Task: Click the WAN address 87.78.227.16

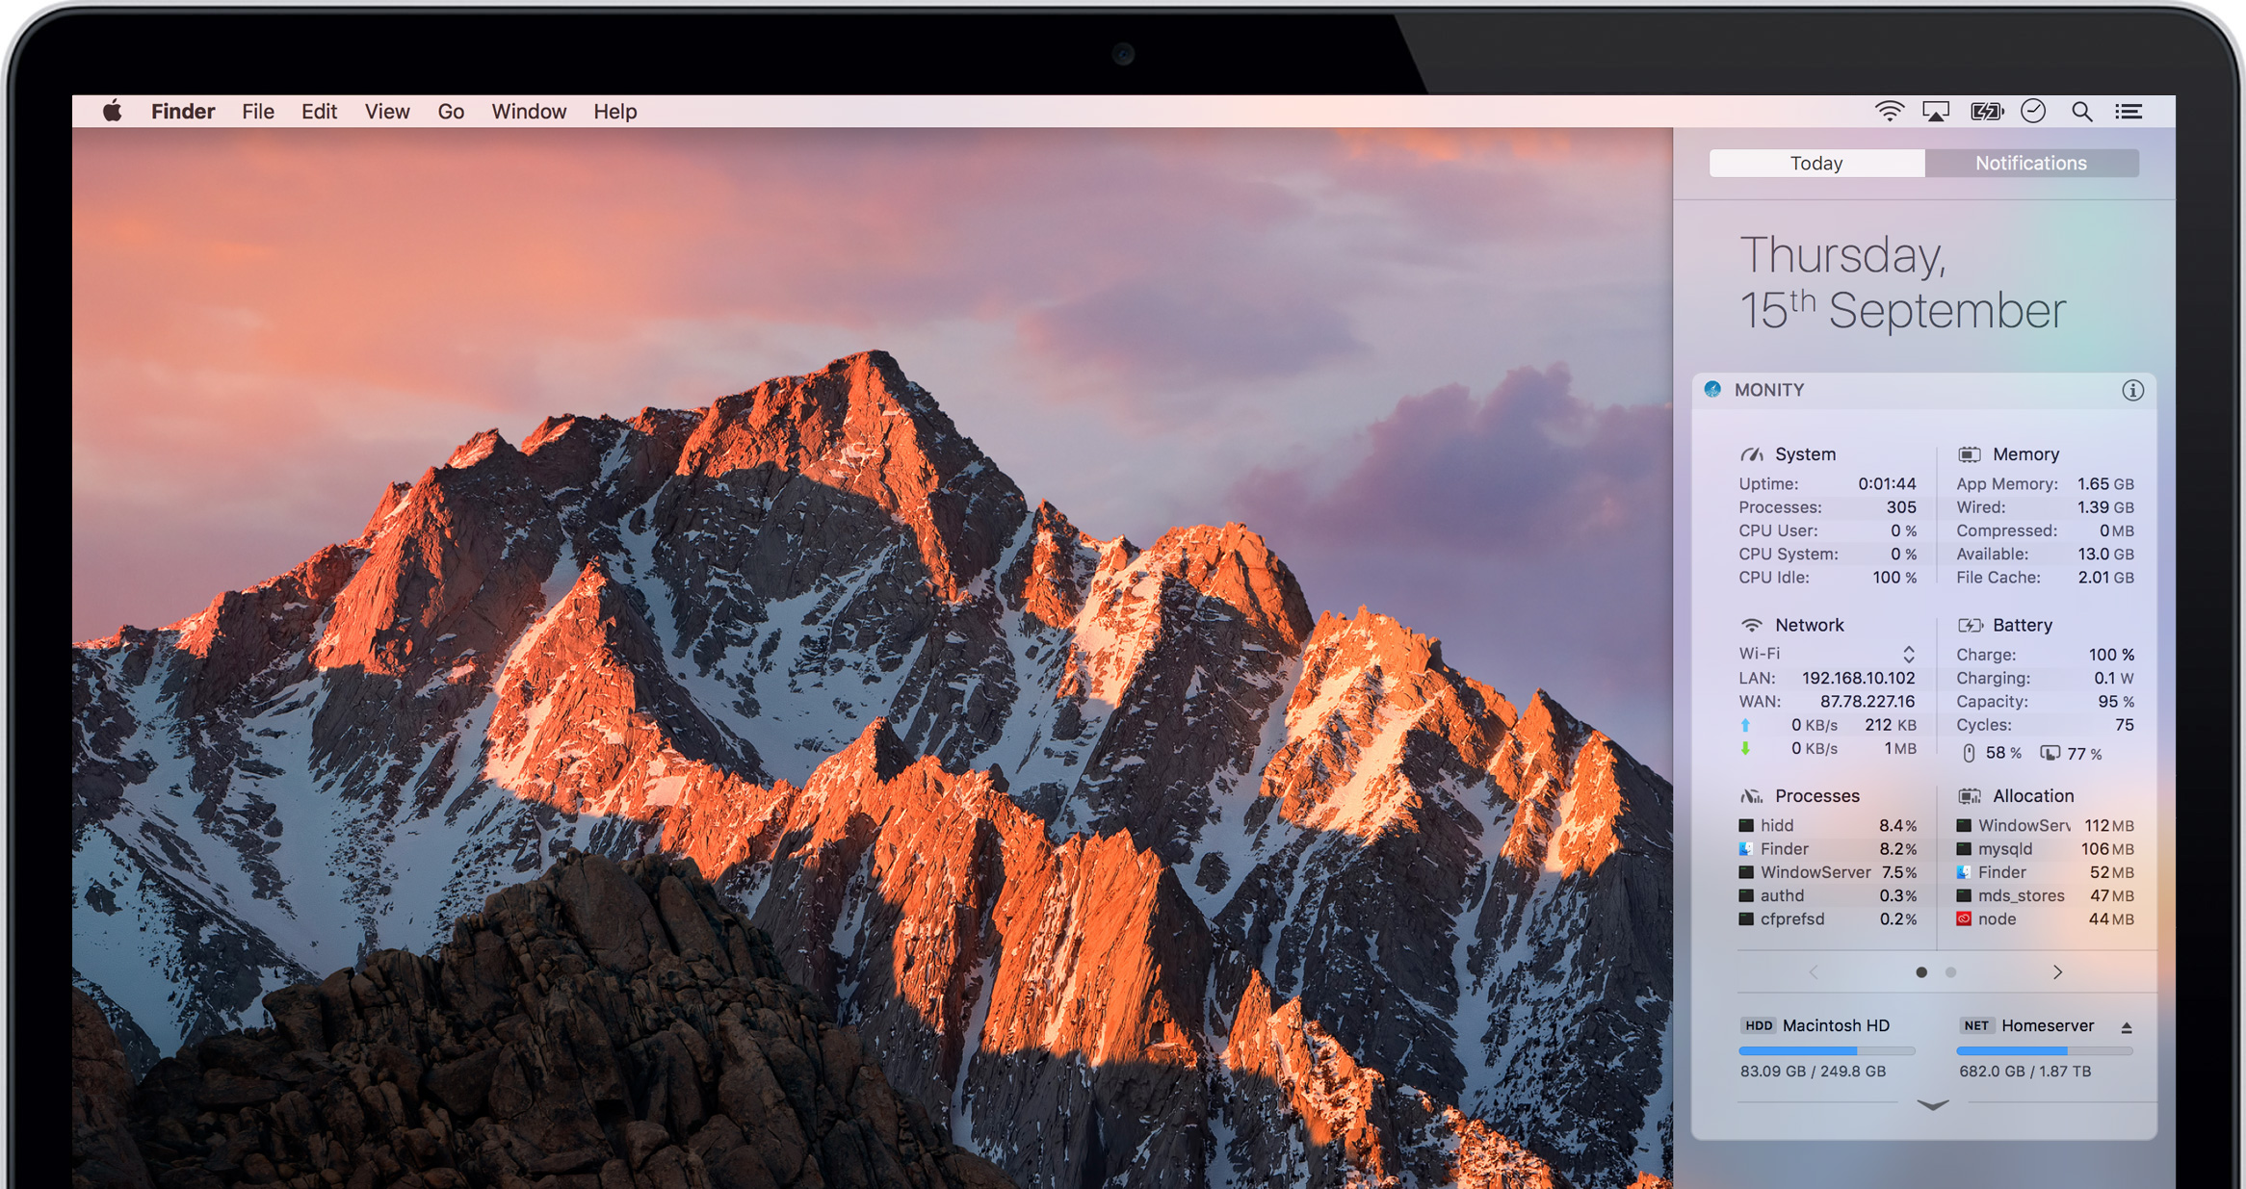Action: (x=1867, y=701)
